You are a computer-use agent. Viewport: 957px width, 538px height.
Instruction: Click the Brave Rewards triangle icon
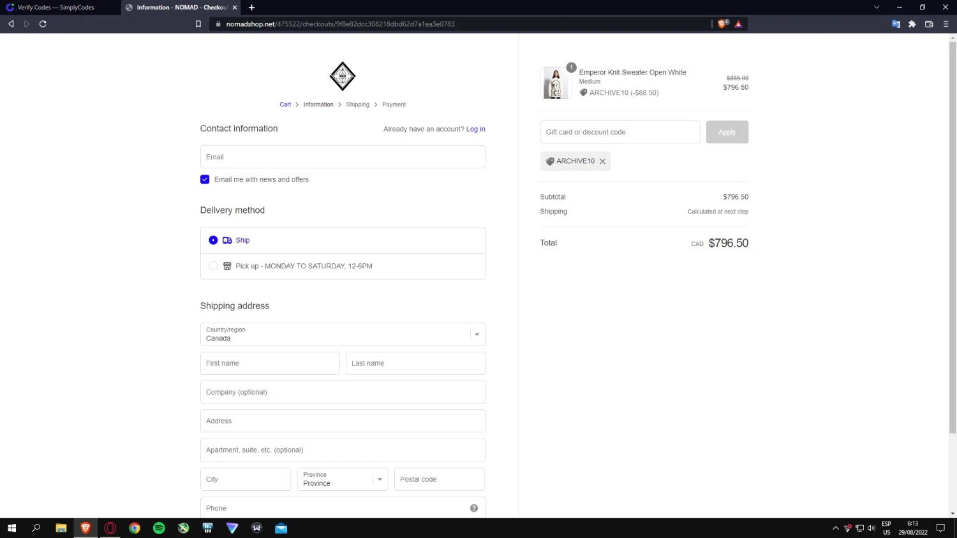pyautogui.click(x=738, y=24)
